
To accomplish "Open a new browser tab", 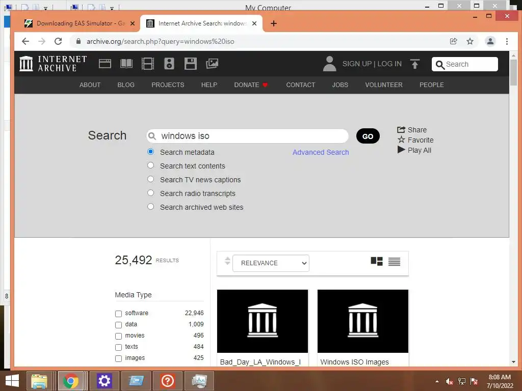I will [x=274, y=23].
